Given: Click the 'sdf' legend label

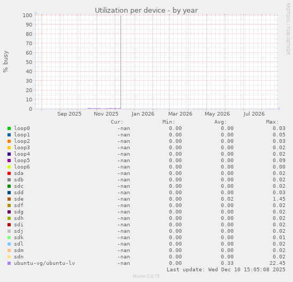Looking at the screenshot, I should click(x=19, y=205).
